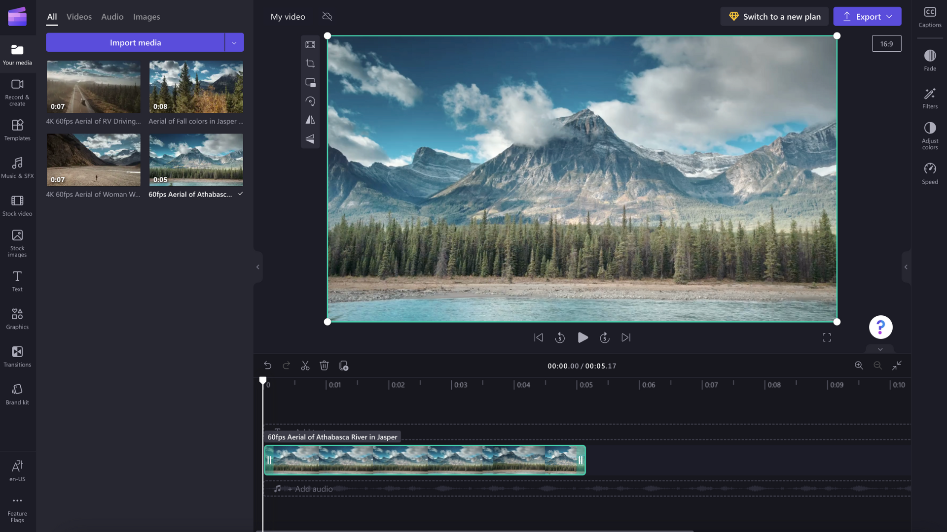Skip to the end of video
Image resolution: width=947 pixels, height=532 pixels.
point(626,337)
